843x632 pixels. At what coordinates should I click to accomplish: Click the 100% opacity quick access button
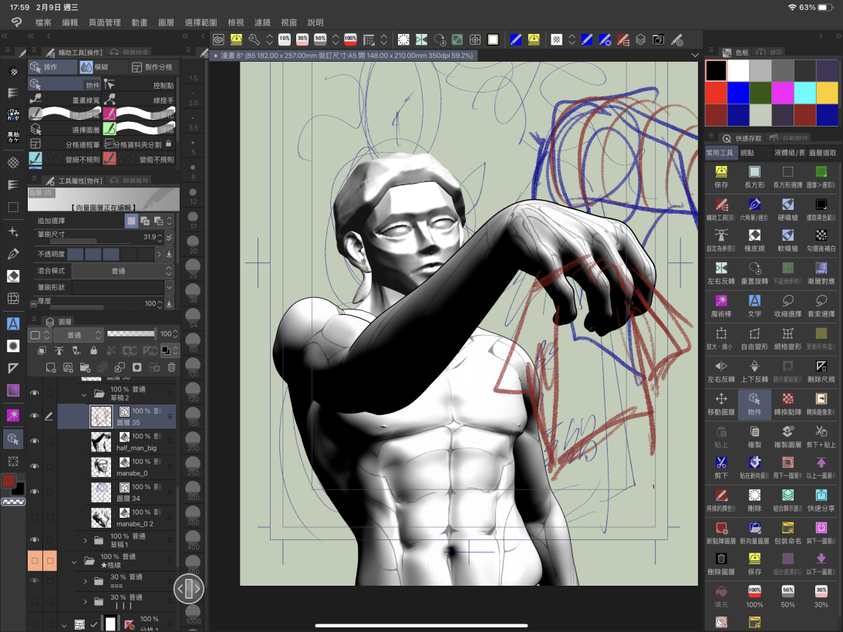tap(754, 596)
